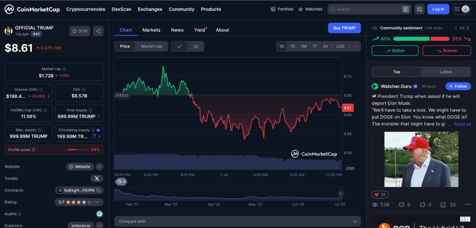
Task: Open the Exchanges menu
Action: pyautogui.click(x=150, y=9)
